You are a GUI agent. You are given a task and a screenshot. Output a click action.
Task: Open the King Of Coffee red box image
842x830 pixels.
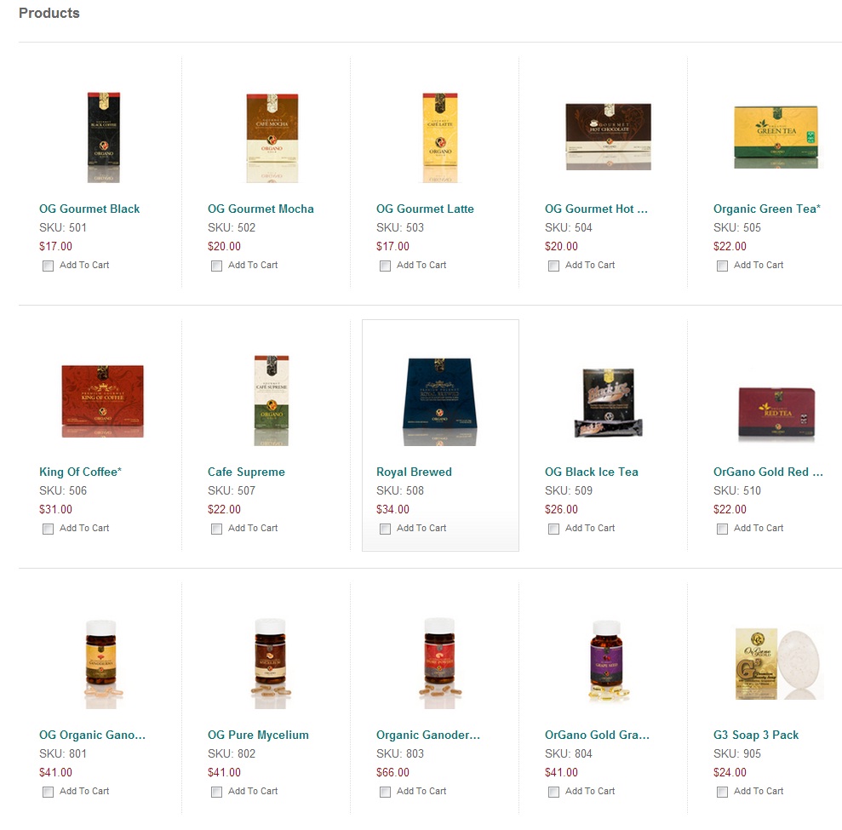[102, 400]
